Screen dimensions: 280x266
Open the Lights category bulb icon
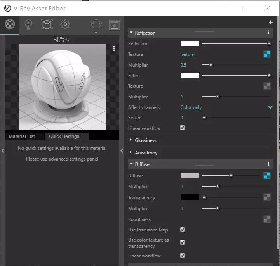tap(28, 24)
